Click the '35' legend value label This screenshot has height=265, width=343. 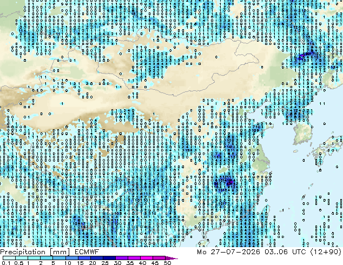(130, 263)
